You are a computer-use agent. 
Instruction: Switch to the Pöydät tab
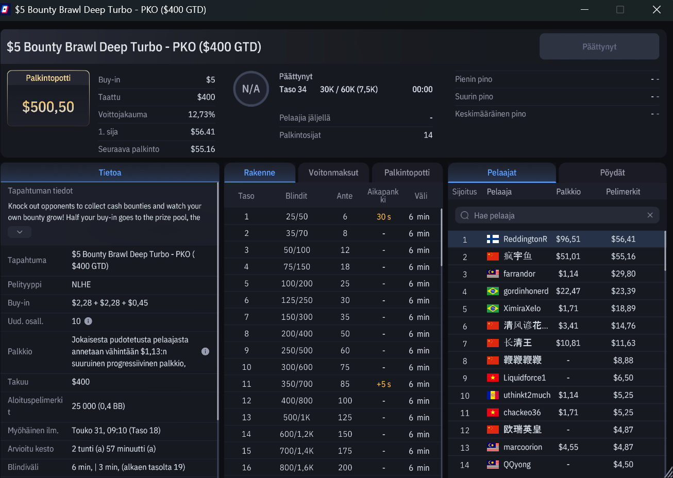(612, 173)
